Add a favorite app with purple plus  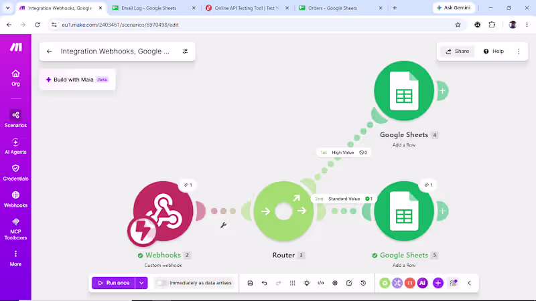[x=438, y=283]
